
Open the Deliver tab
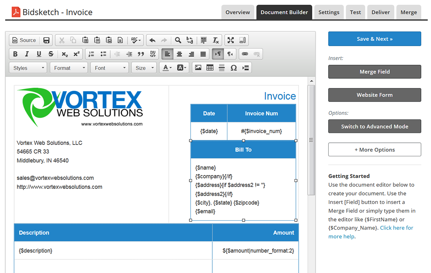click(381, 12)
